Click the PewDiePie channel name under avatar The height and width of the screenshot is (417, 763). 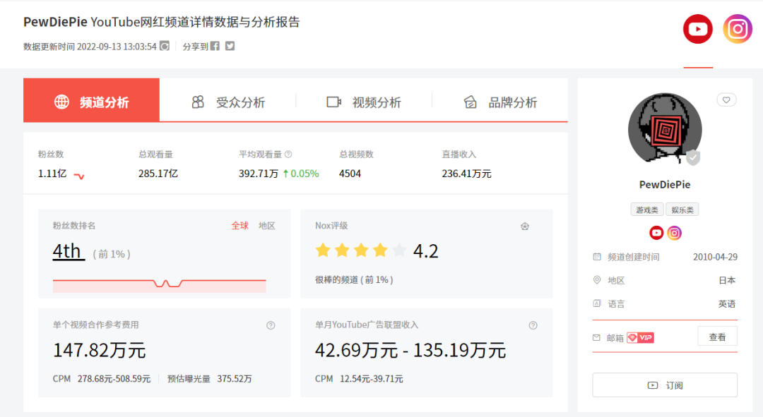pos(665,185)
